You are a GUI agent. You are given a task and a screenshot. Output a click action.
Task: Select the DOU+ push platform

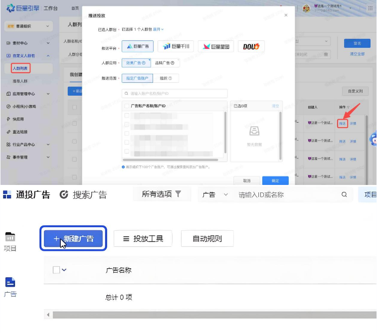[251, 46]
